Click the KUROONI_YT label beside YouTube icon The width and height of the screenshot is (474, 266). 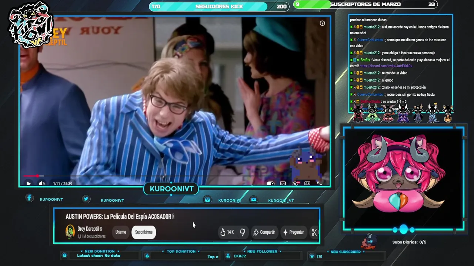point(281,201)
